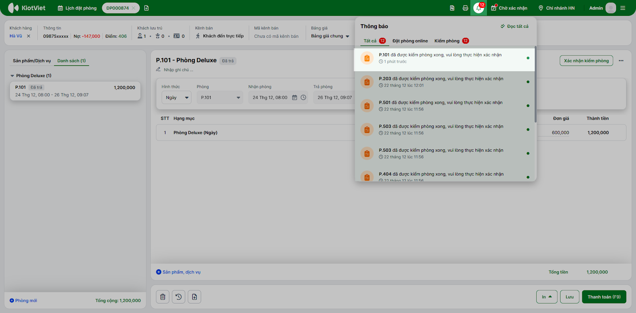Click the ID card guest documents icon

coord(176,36)
